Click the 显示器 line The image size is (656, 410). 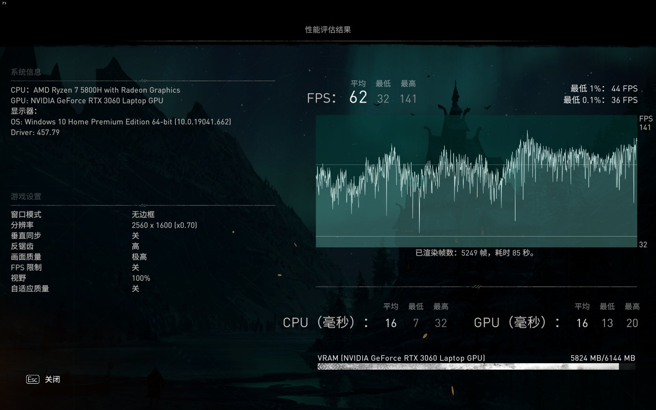tap(24, 111)
